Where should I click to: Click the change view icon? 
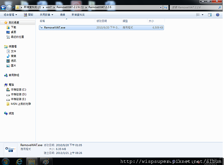(198, 15)
